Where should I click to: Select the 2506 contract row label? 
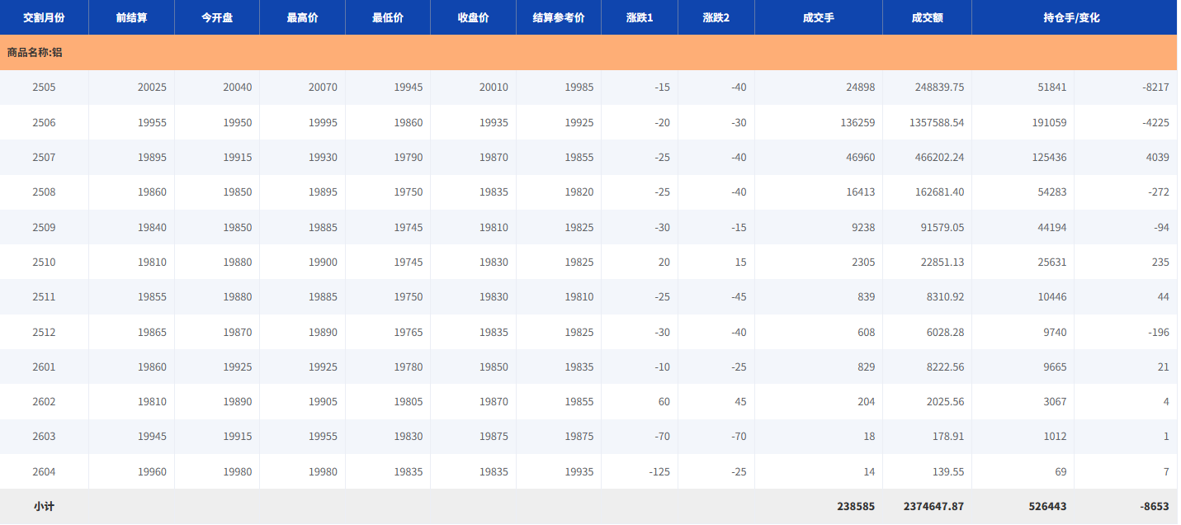point(44,123)
